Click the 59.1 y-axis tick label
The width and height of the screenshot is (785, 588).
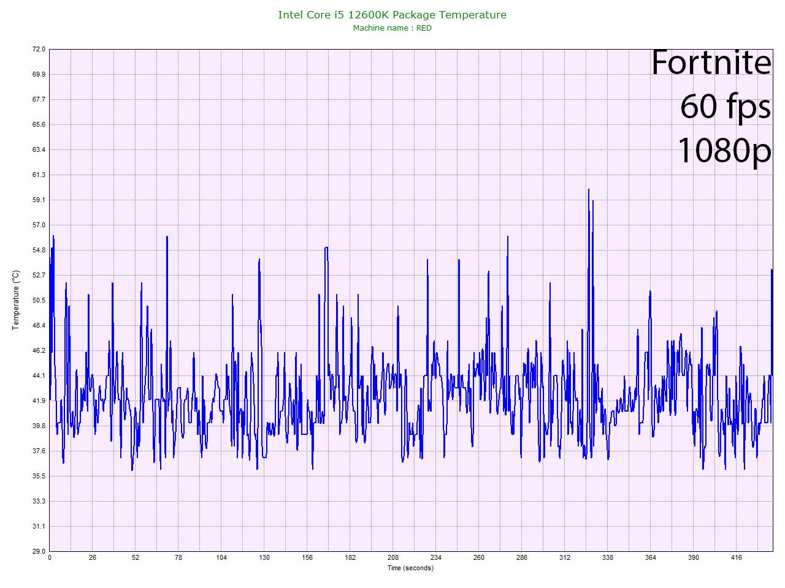(39, 200)
